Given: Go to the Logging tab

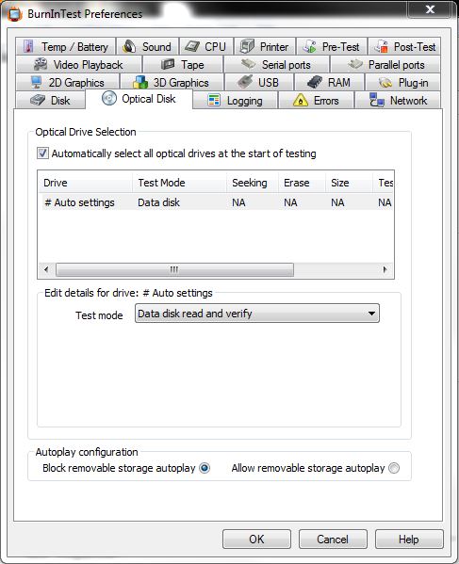Looking at the screenshot, I should coord(236,101).
